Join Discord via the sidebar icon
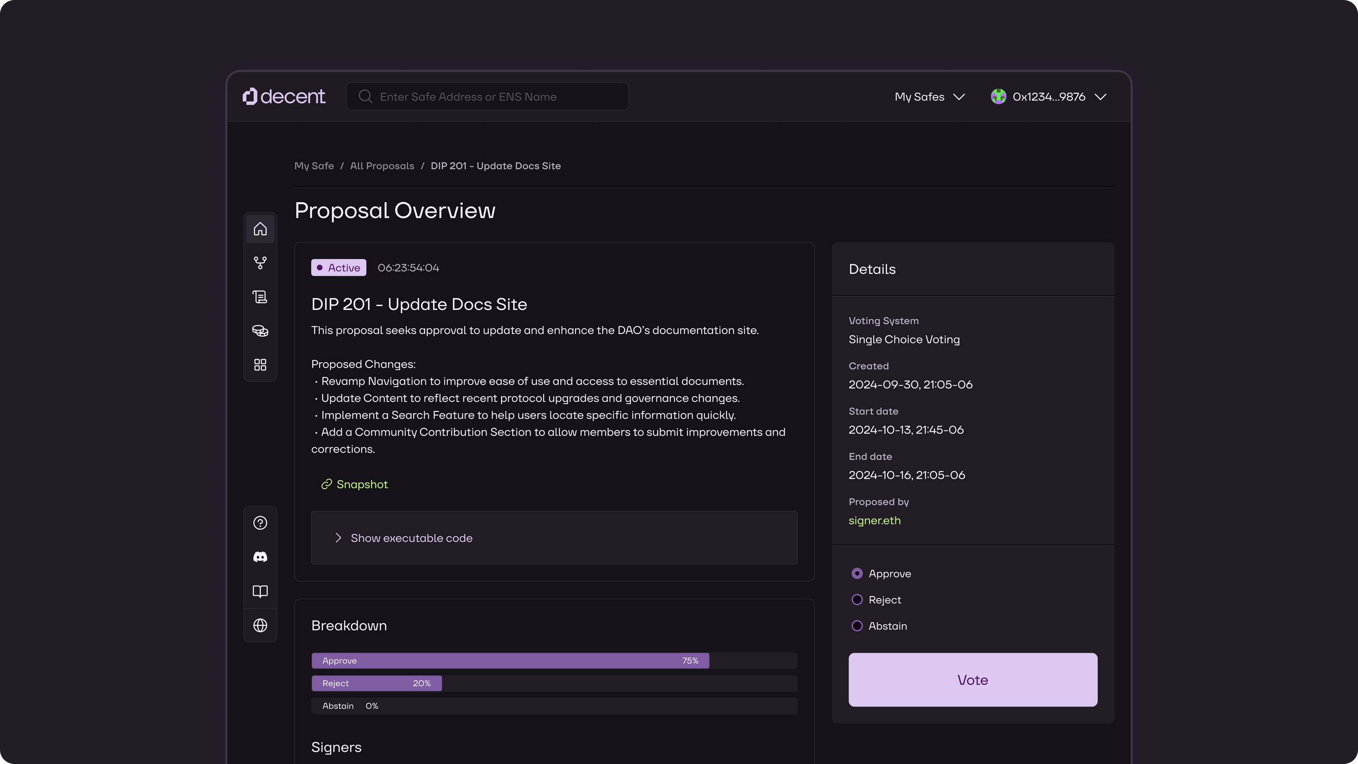 pos(260,557)
